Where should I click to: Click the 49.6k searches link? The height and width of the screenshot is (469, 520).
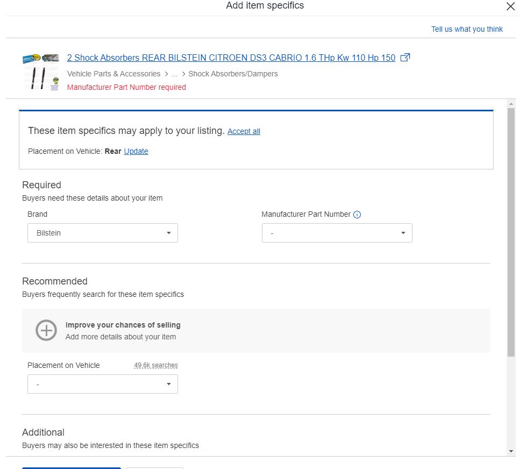pos(156,365)
